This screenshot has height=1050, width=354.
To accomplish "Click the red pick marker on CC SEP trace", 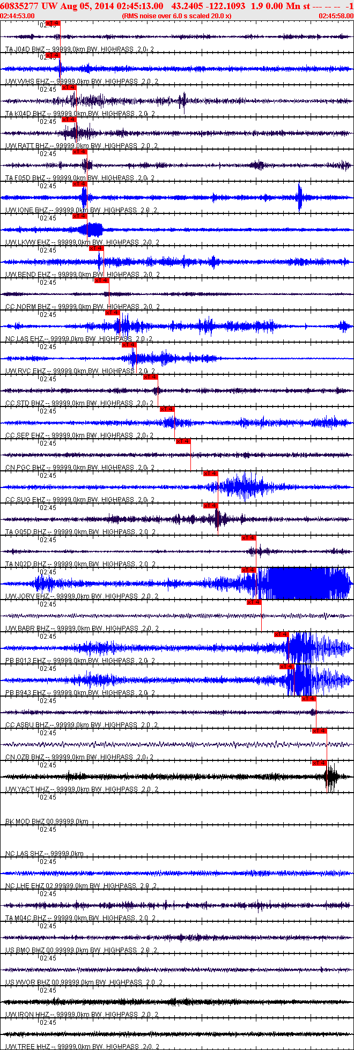I will tap(167, 409).
